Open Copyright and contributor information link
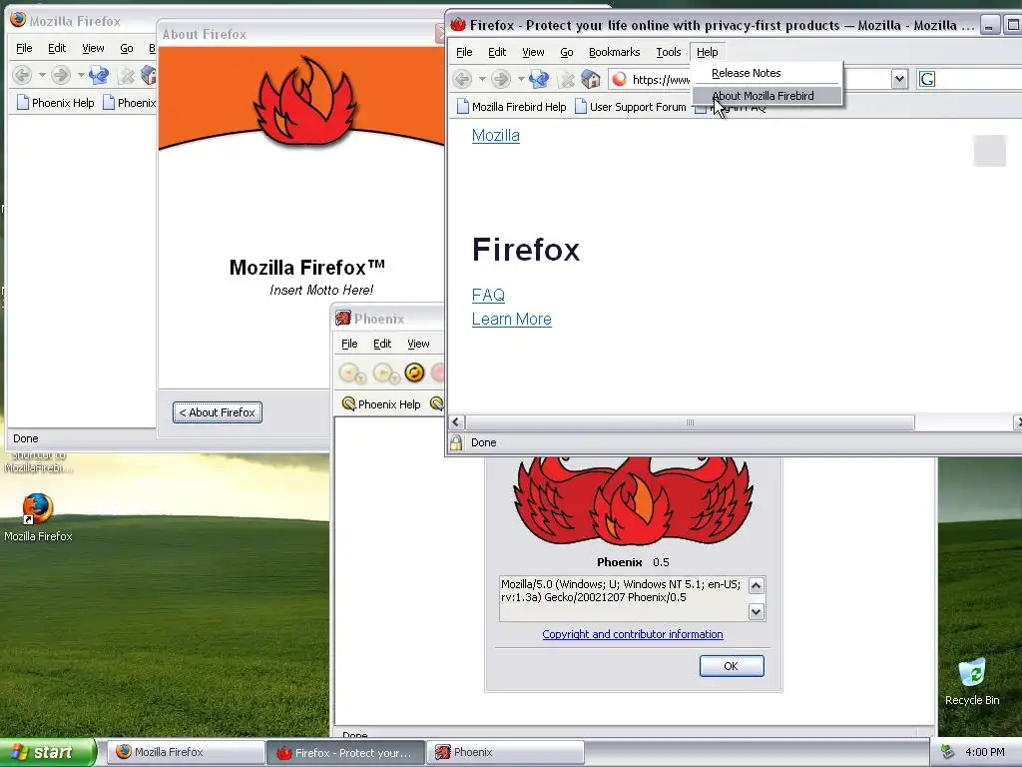 coord(632,634)
